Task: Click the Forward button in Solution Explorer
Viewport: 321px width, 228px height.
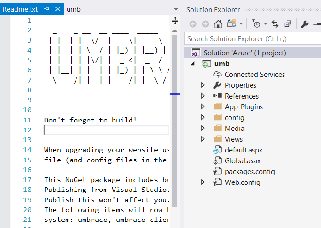Action: tap(206, 24)
